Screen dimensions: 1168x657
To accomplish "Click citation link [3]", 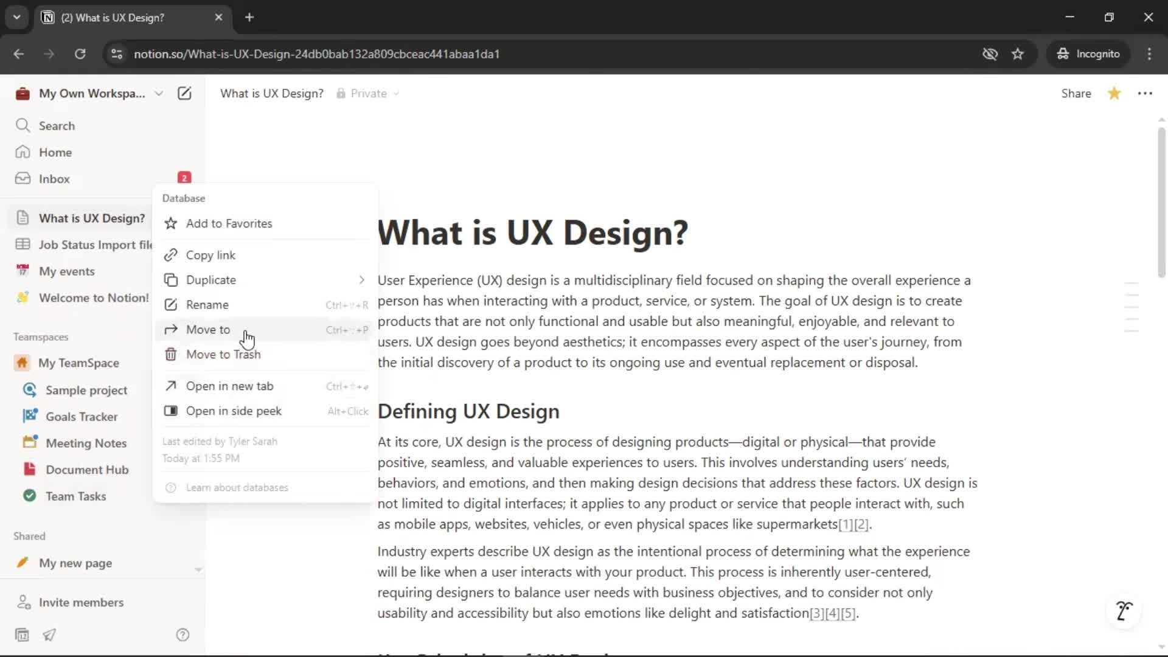I will (x=817, y=613).
